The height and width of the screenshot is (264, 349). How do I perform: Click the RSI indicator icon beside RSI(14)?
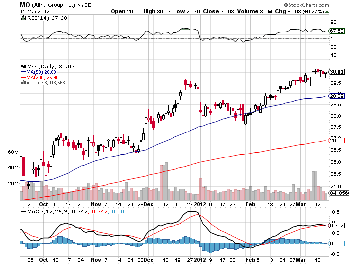(23, 18)
